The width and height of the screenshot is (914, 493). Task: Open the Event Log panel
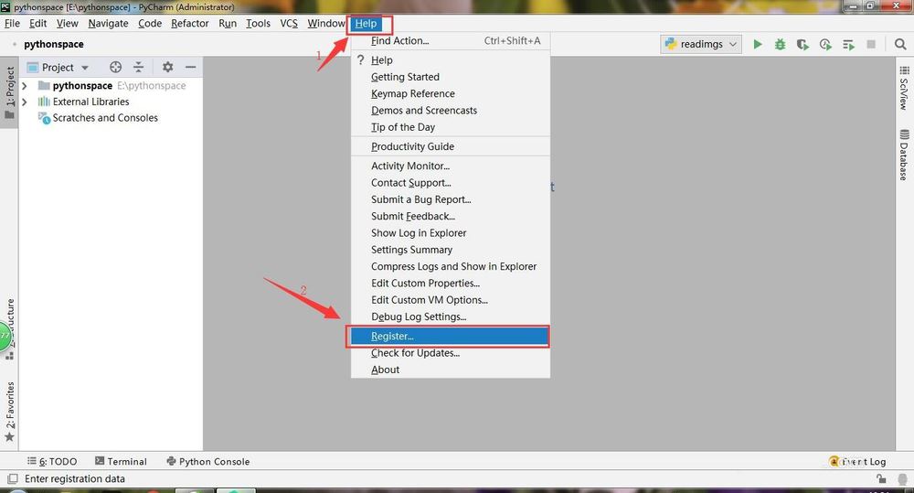pyautogui.click(x=857, y=462)
